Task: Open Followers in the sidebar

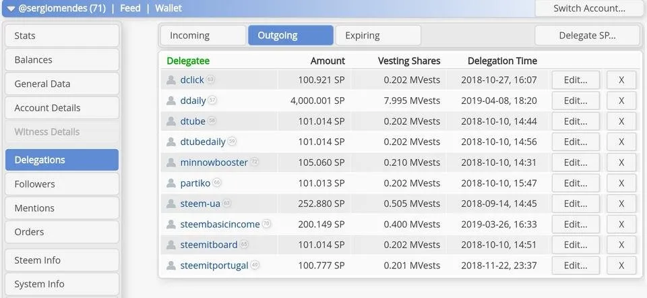Action: pos(62,184)
